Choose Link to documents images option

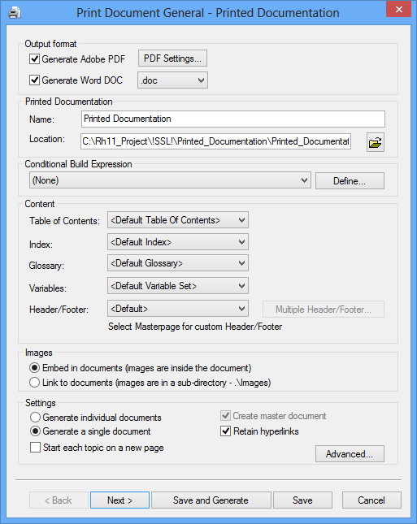[34, 383]
